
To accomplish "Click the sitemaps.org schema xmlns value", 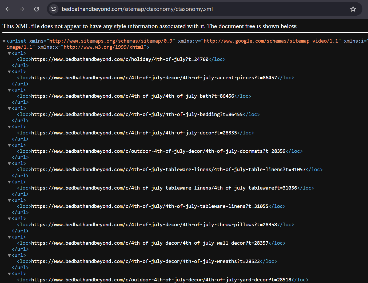I will pyautogui.click(x=111, y=41).
